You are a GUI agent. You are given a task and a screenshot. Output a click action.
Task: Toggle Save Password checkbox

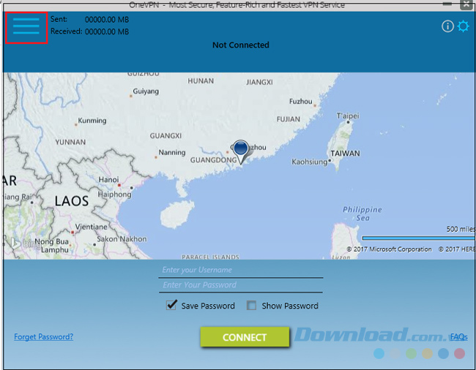[x=171, y=305]
